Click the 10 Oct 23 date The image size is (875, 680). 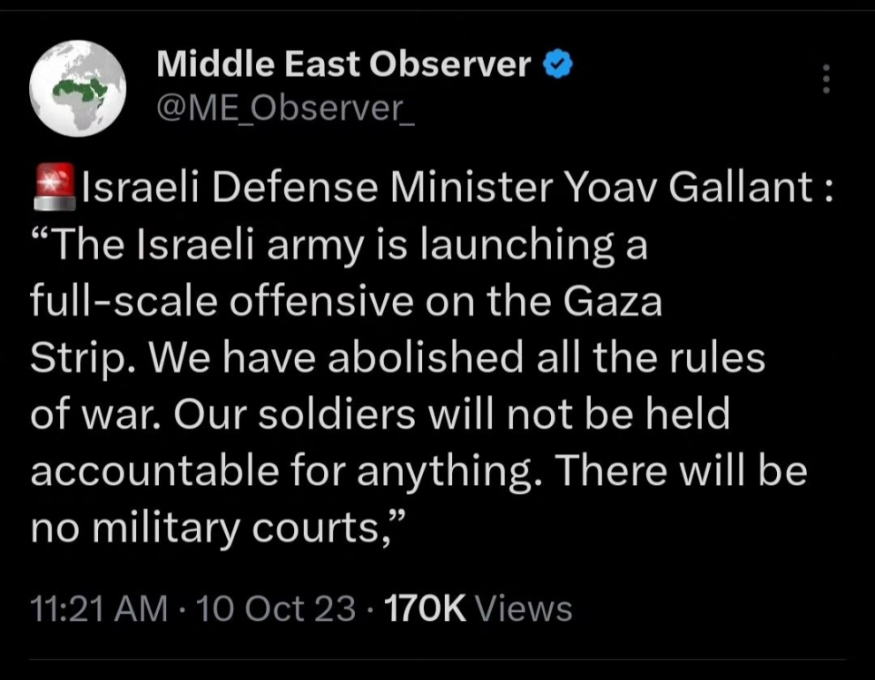click(x=276, y=608)
